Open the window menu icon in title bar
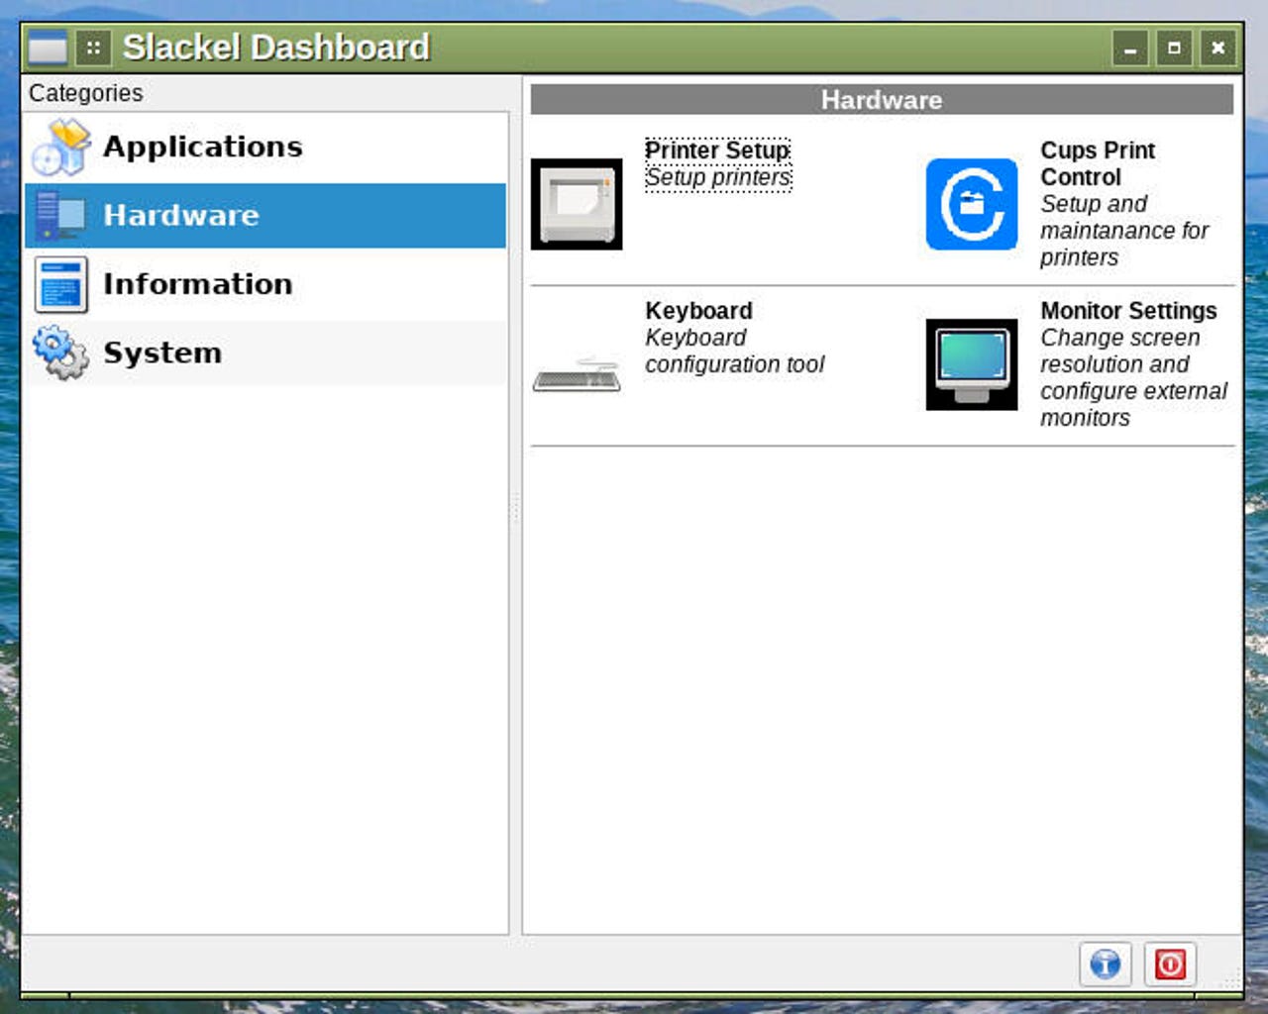The width and height of the screenshot is (1268, 1014). tap(48, 48)
